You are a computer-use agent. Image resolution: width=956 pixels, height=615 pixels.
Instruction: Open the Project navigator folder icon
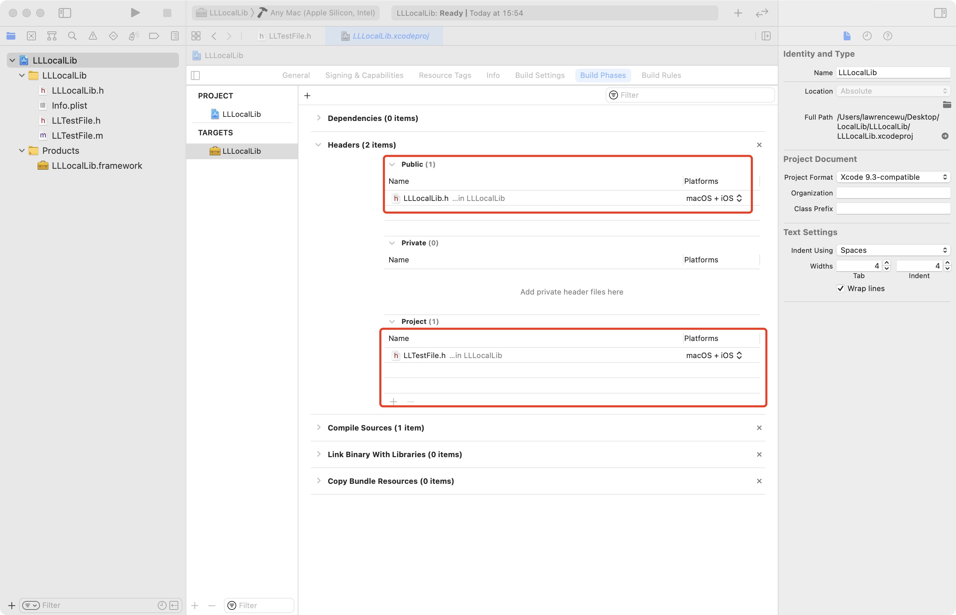click(11, 36)
